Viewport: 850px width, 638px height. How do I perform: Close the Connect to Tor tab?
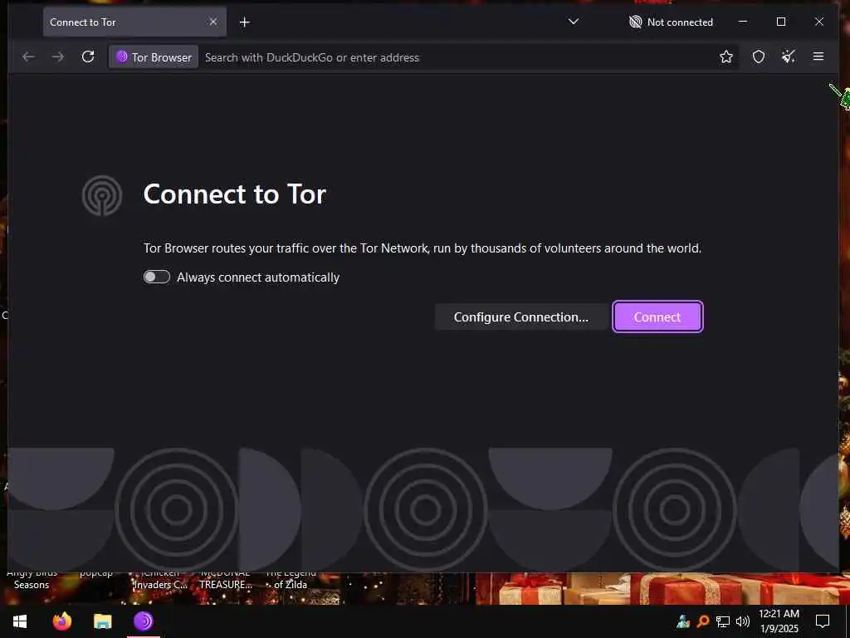click(x=213, y=22)
